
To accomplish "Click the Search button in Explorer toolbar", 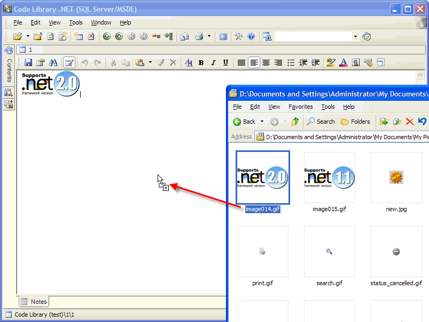I will click(321, 122).
